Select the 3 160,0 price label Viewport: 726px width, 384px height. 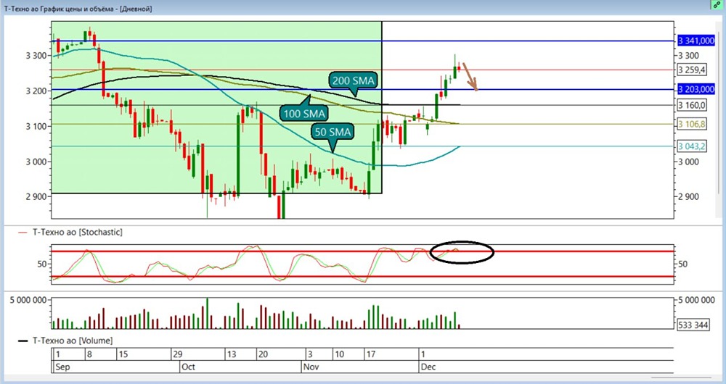(692, 105)
